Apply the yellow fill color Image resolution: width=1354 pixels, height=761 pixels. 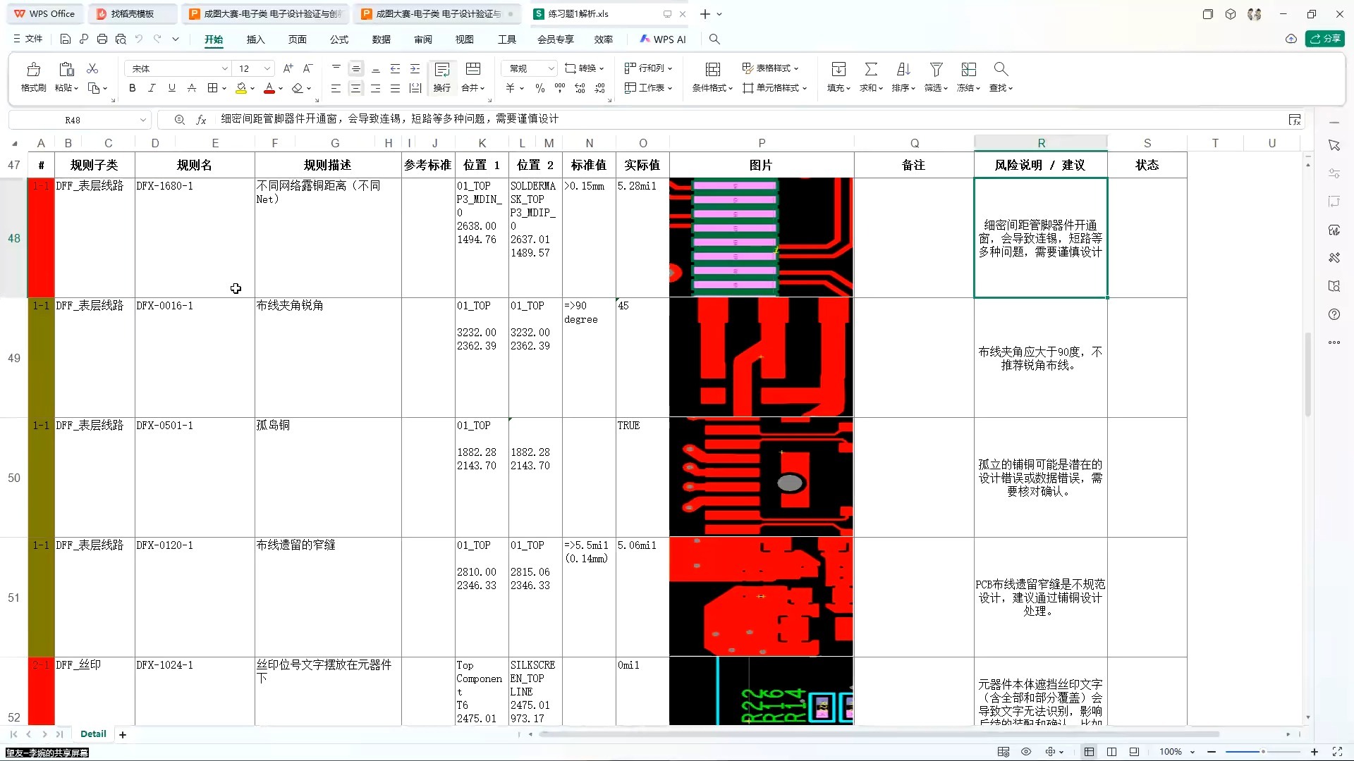241,88
